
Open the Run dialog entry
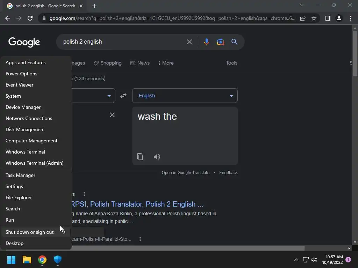click(x=36, y=220)
